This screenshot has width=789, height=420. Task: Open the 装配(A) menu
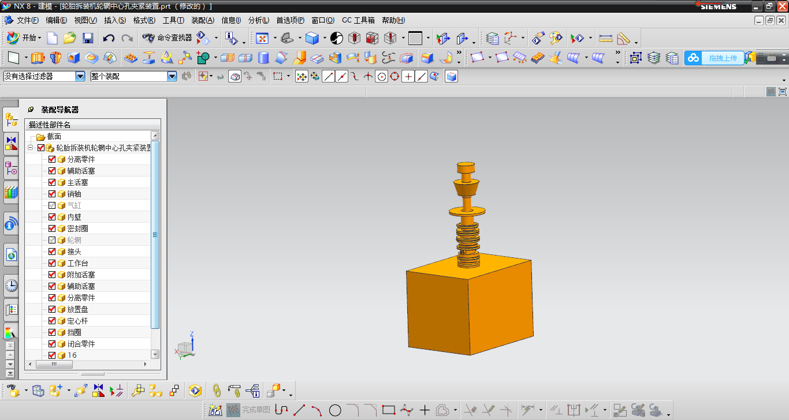tap(203, 20)
